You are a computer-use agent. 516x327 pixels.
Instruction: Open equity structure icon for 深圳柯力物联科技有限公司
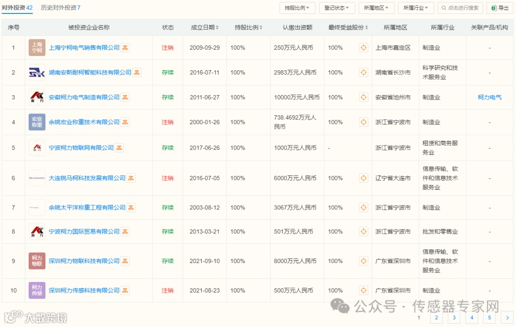125,261
